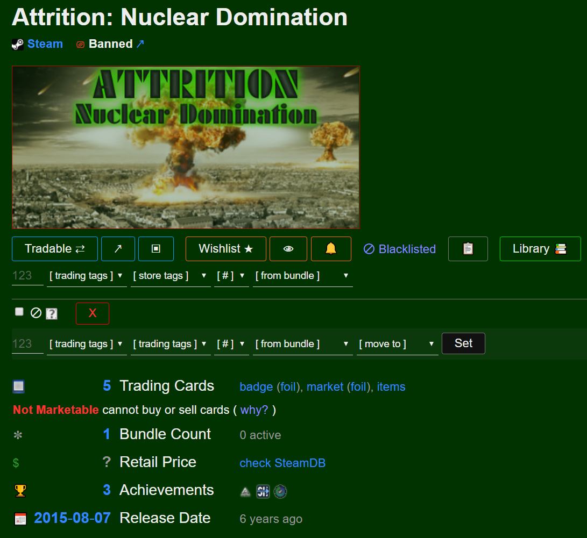Click the arrow button next to Tradable
This screenshot has height=538, width=587.
pyautogui.click(x=118, y=249)
